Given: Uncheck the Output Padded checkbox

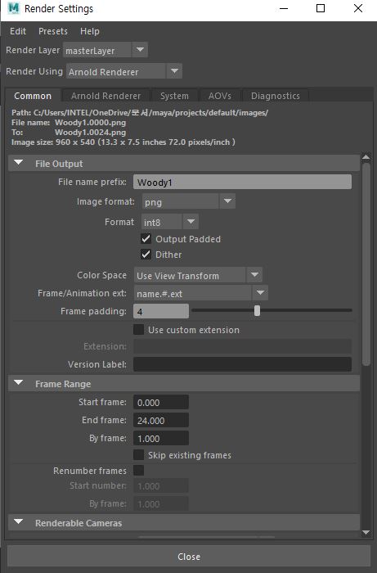Looking at the screenshot, I should point(146,239).
